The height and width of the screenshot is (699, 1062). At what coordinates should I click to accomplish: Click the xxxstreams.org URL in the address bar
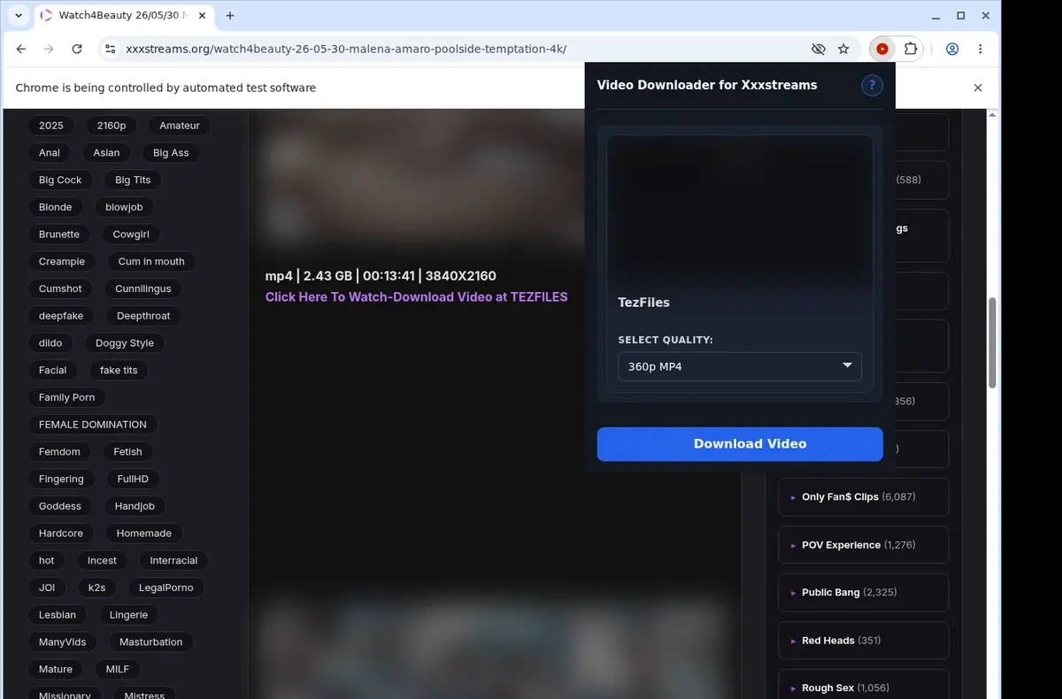pyautogui.click(x=346, y=50)
